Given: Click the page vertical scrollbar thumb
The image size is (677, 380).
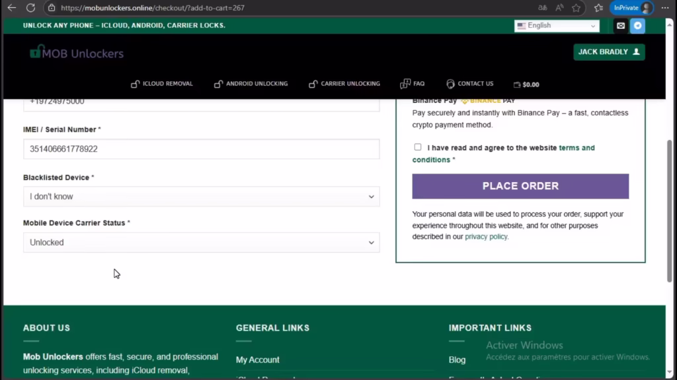Looking at the screenshot, I should click(669, 211).
